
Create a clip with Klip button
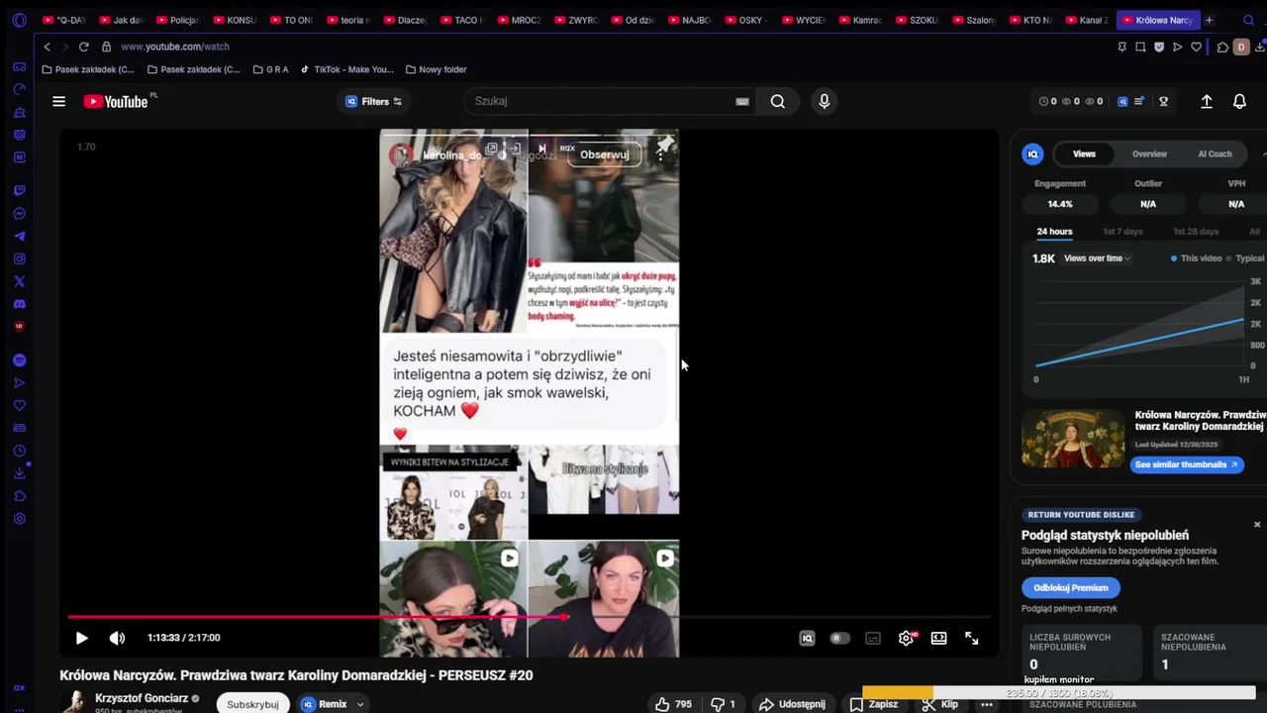pos(940,704)
